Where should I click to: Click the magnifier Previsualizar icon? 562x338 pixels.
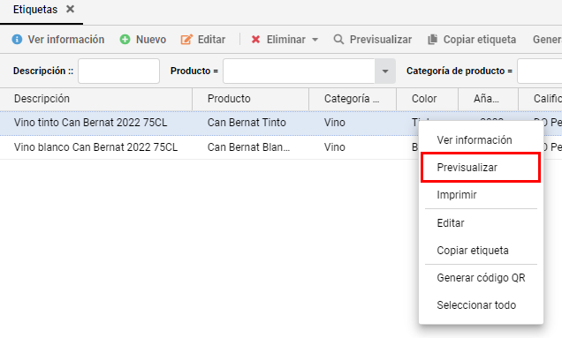(338, 40)
